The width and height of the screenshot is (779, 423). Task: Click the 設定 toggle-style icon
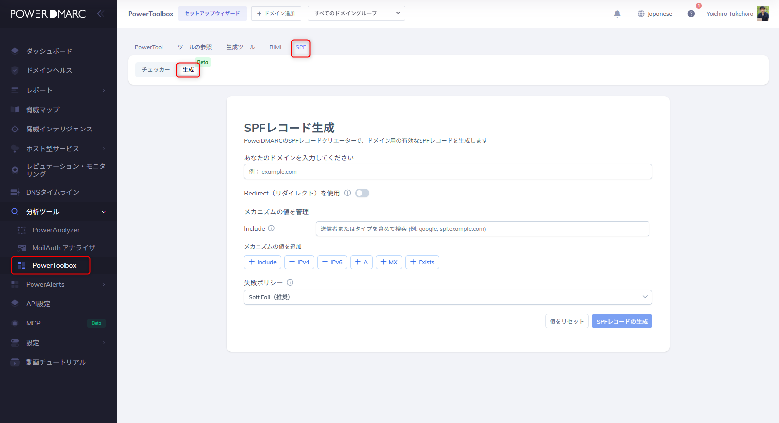[15, 343]
